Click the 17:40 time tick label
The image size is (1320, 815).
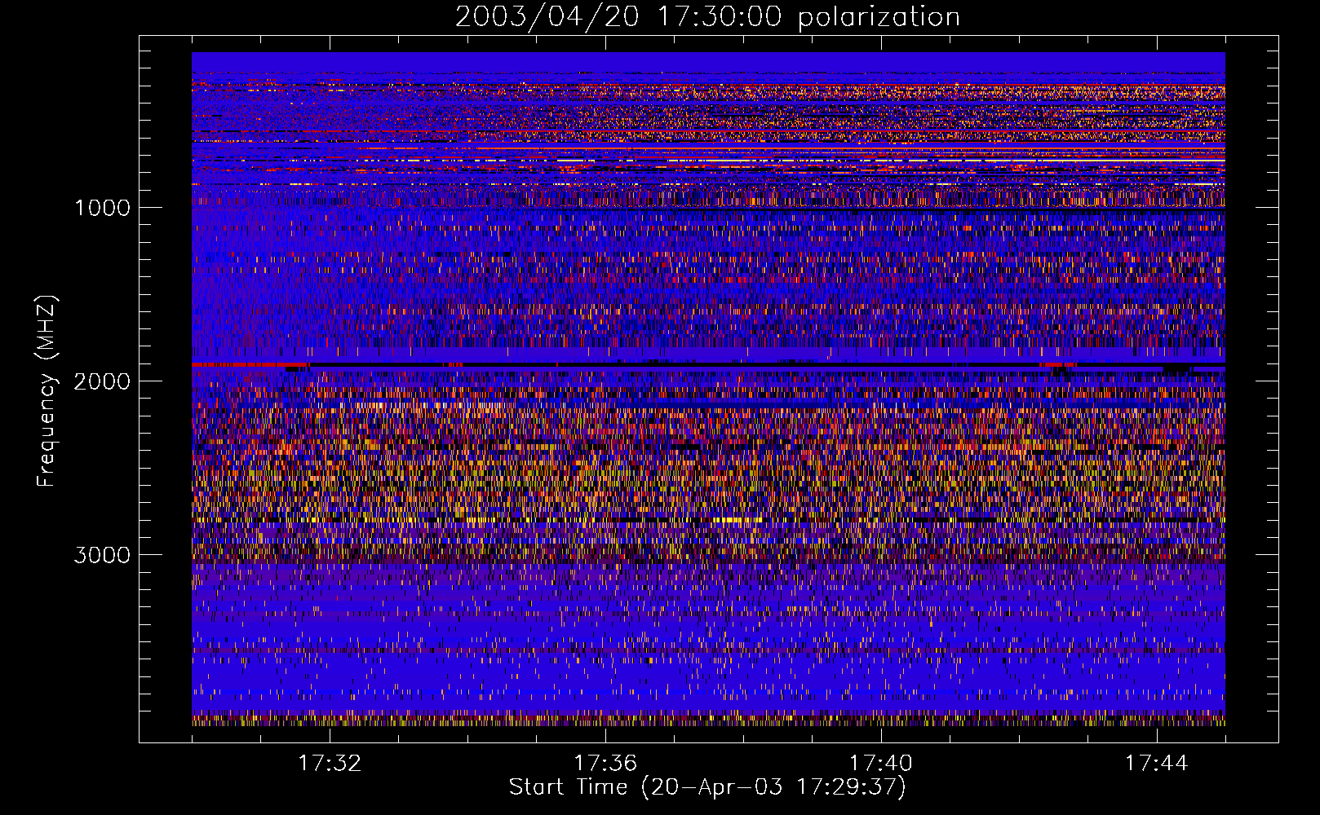pyautogui.click(x=881, y=763)
